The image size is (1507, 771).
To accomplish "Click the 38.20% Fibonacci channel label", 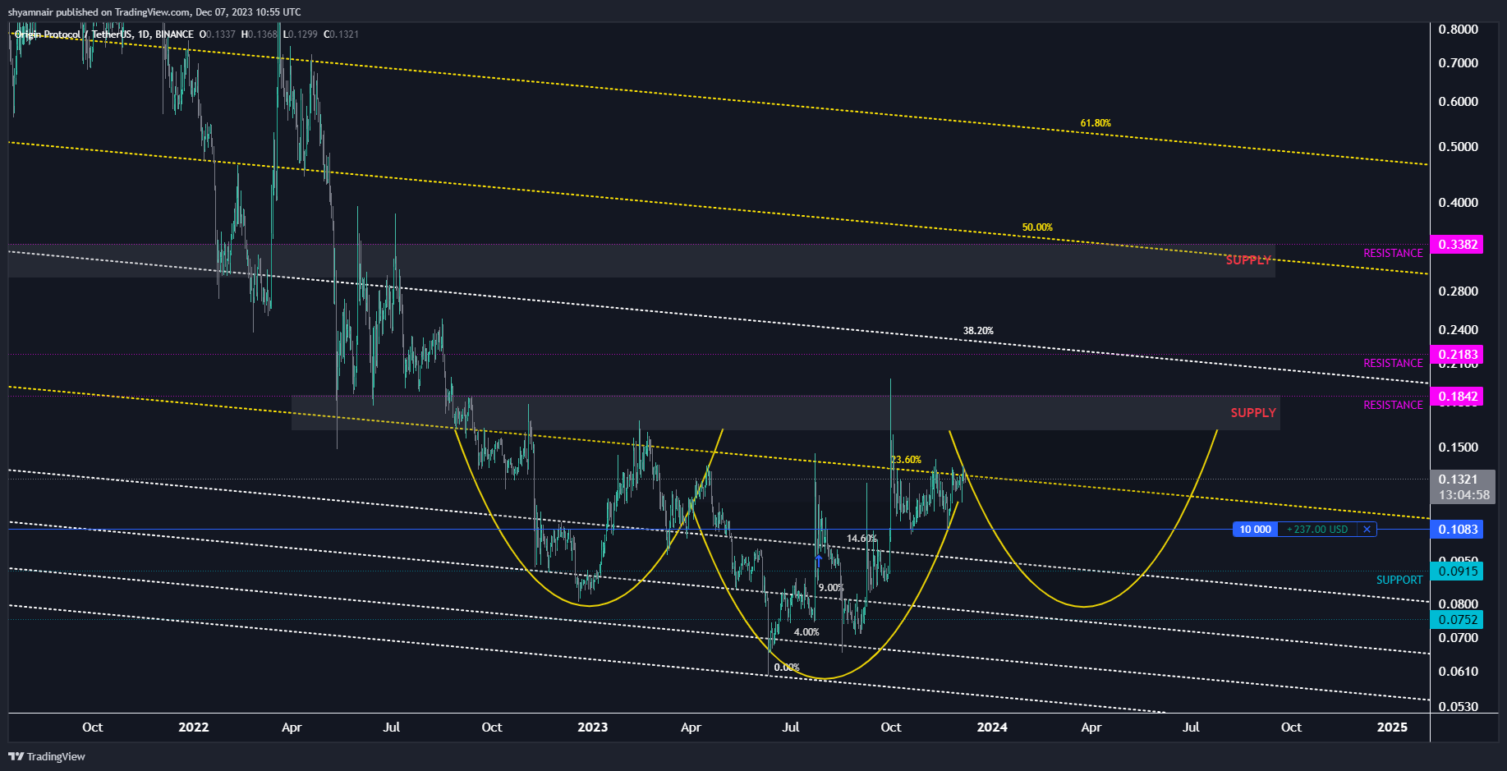I will (978, 331).
